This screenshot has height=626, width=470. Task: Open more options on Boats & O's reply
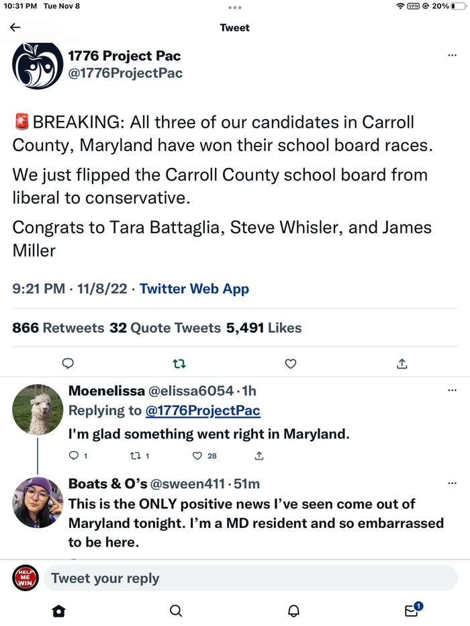point(452,484)
